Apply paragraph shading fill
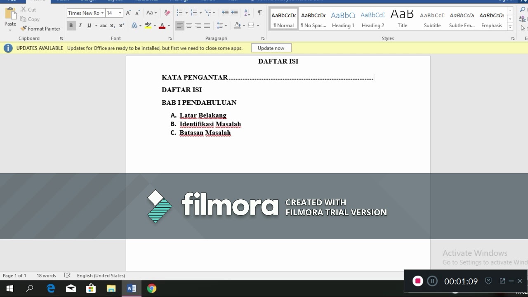Image resolution: width=528 pixels, height=297 pixels. point(237,26)
